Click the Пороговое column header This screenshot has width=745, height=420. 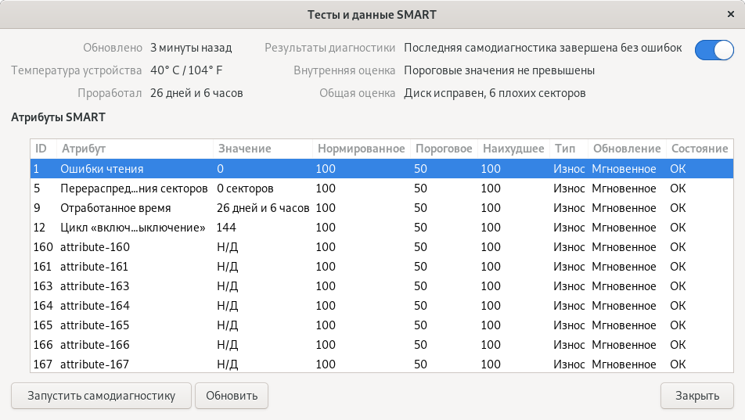pos(443,149)
